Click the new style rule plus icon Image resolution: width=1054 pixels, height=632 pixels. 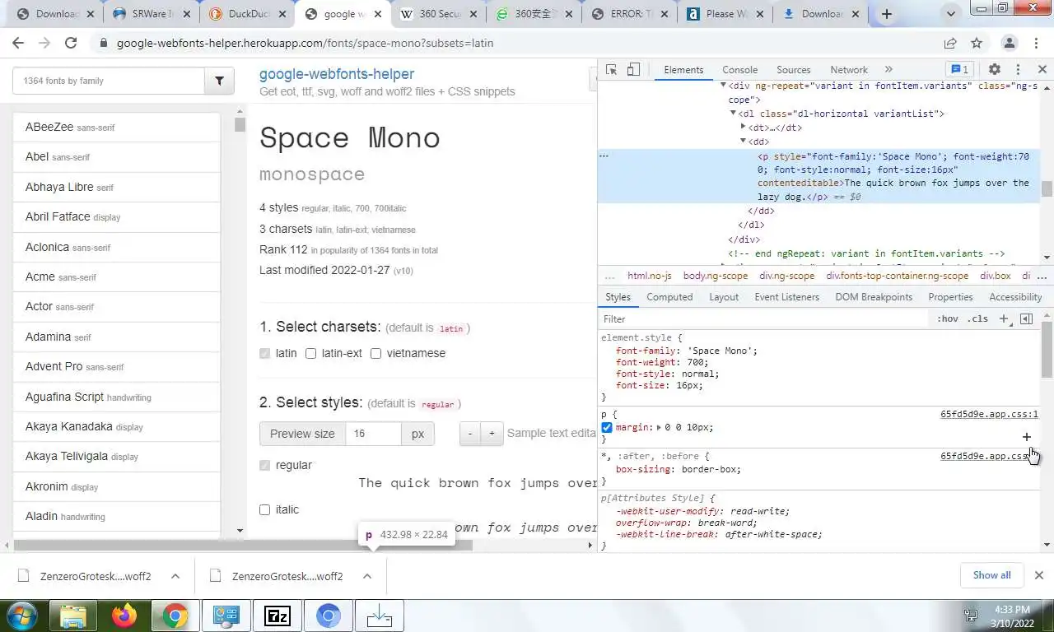tap(1004, 319)
